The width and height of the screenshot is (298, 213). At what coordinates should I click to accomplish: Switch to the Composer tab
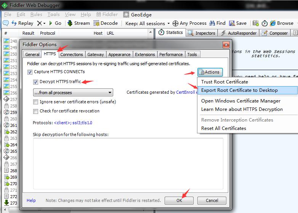275,33
